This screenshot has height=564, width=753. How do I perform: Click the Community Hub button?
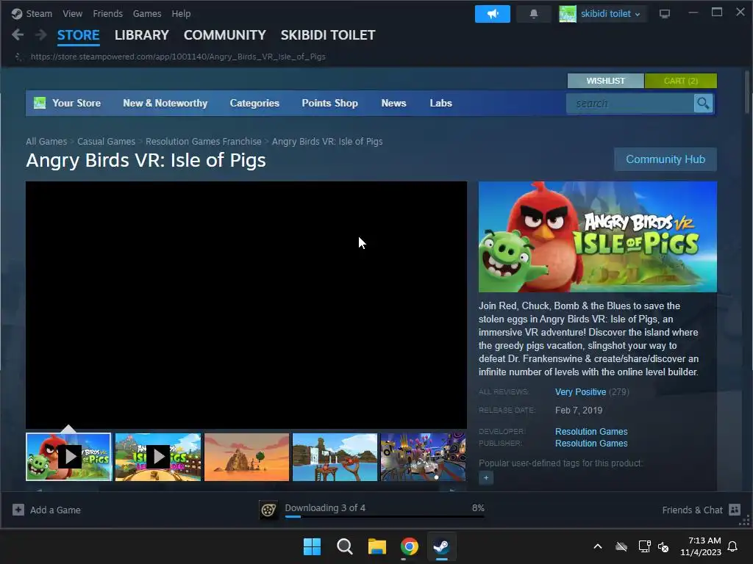point(665,159)
